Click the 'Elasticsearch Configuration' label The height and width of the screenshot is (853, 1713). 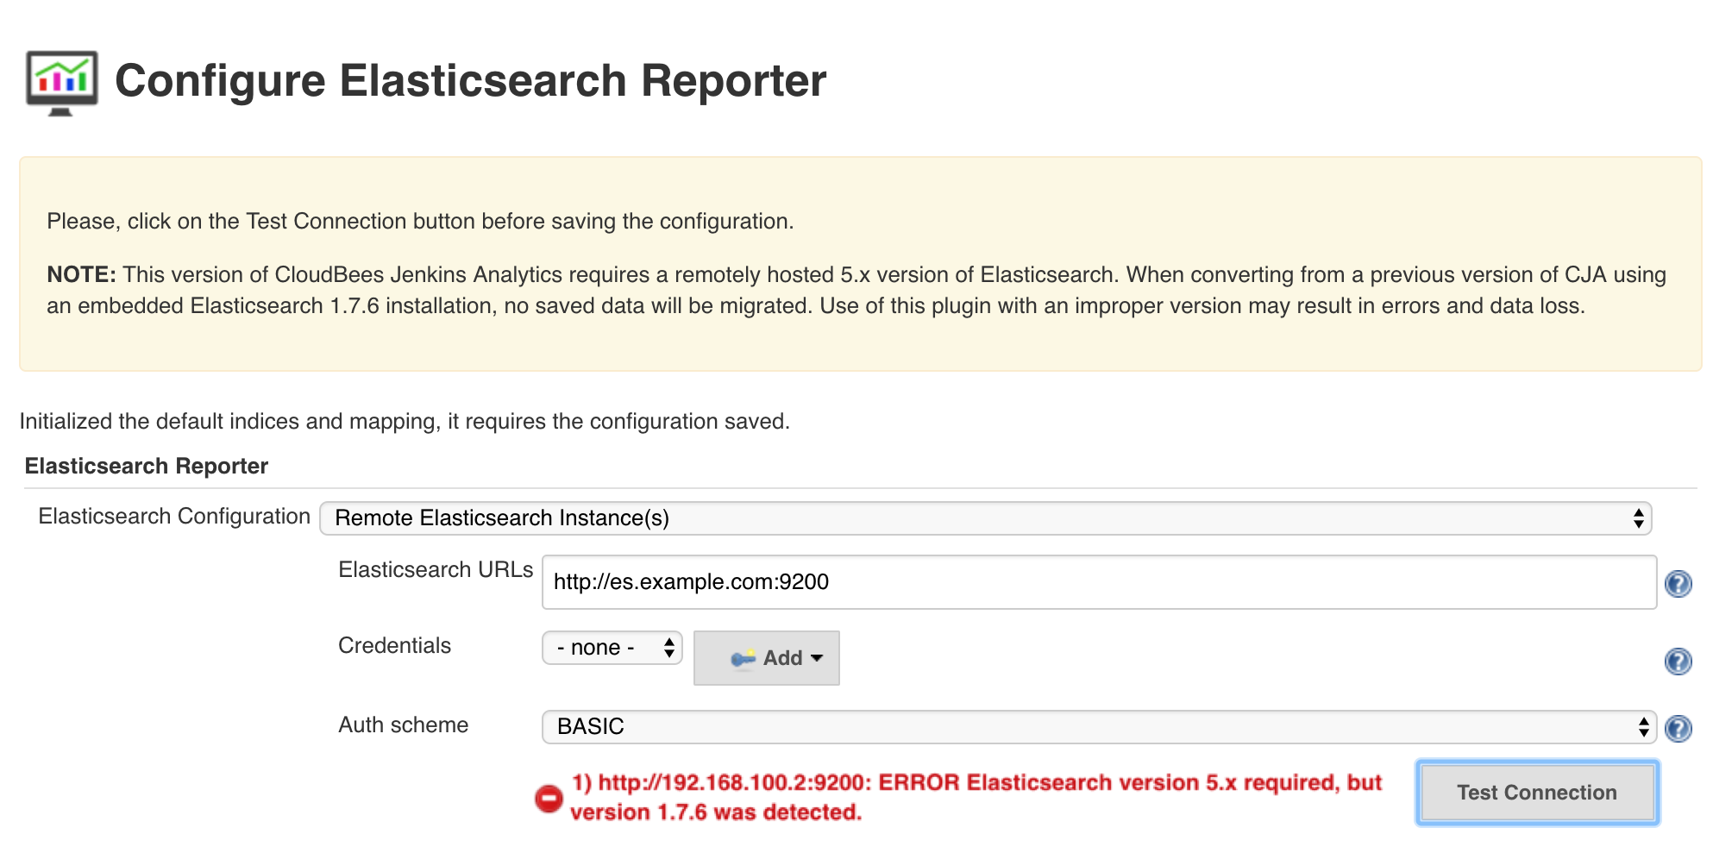(174, 517)
